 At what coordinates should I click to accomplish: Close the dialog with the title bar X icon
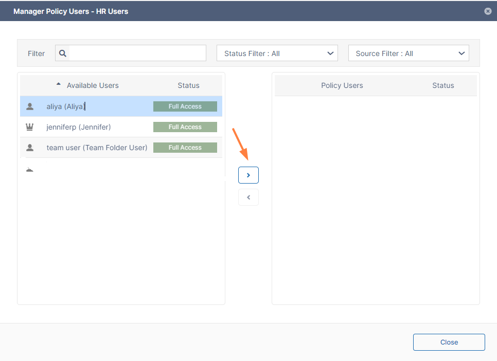point(488,11)
